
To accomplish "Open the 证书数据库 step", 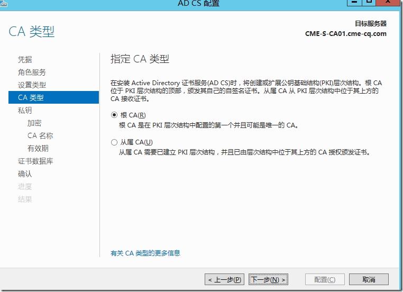I will pos(35,161).
